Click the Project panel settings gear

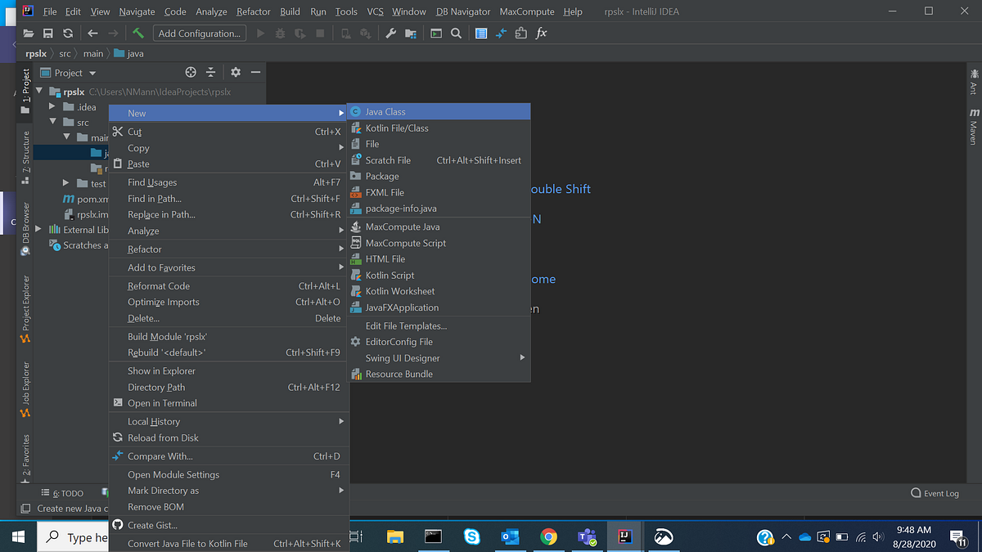(x=235, y=73)
